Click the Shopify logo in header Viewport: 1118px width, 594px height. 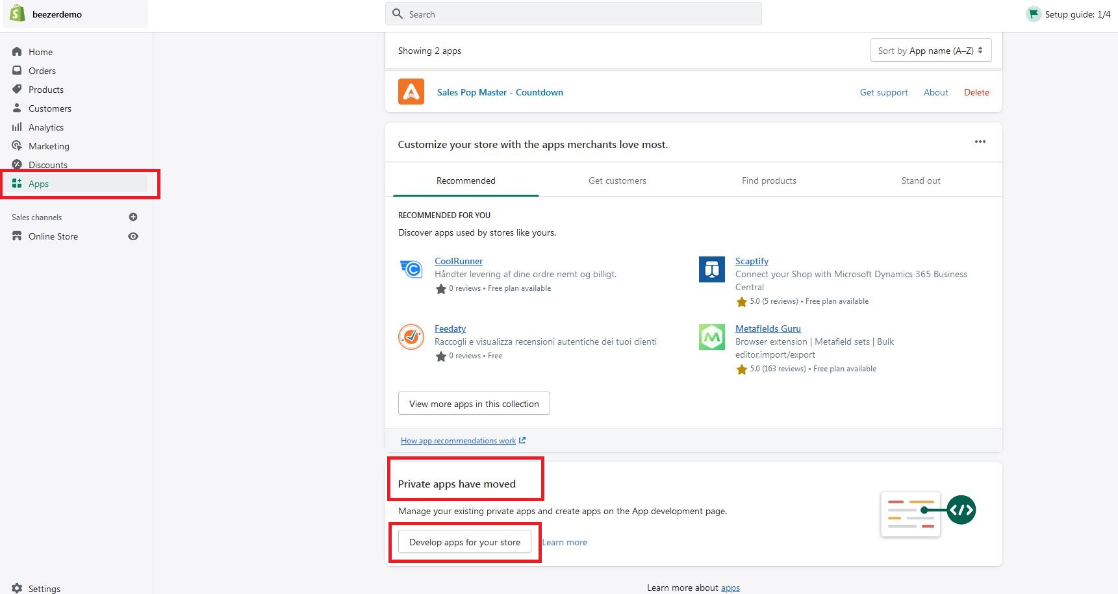(x=18, y=14)
